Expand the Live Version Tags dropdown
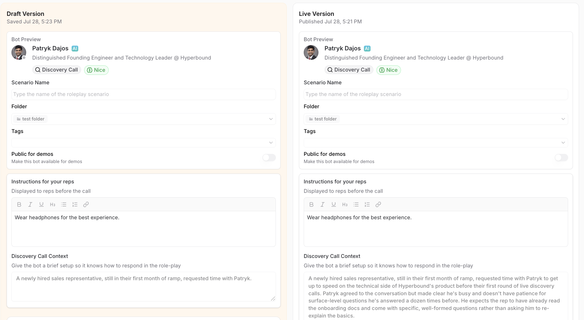 [436, 143]
